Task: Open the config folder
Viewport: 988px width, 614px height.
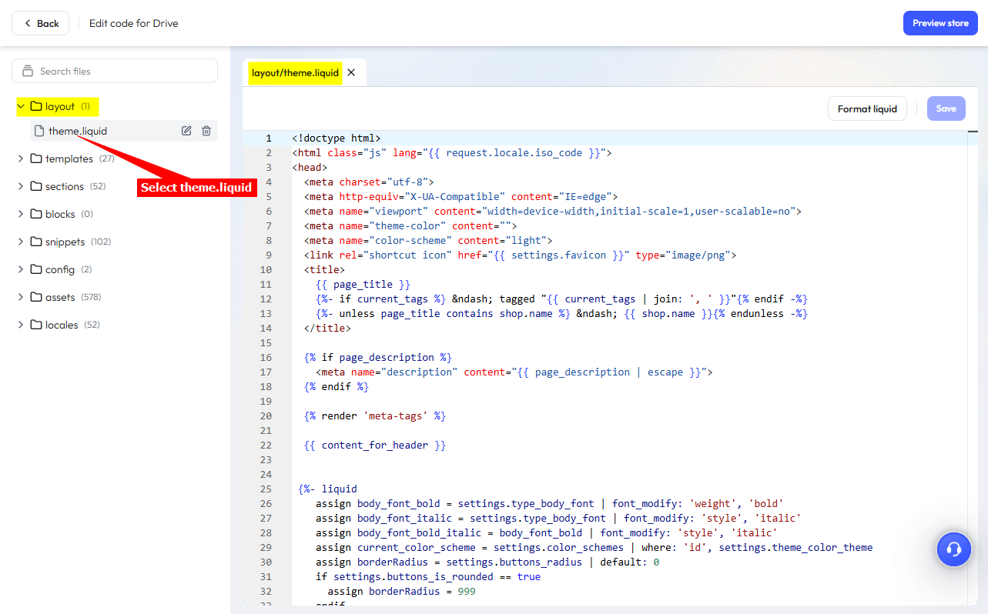Action: 60,269
